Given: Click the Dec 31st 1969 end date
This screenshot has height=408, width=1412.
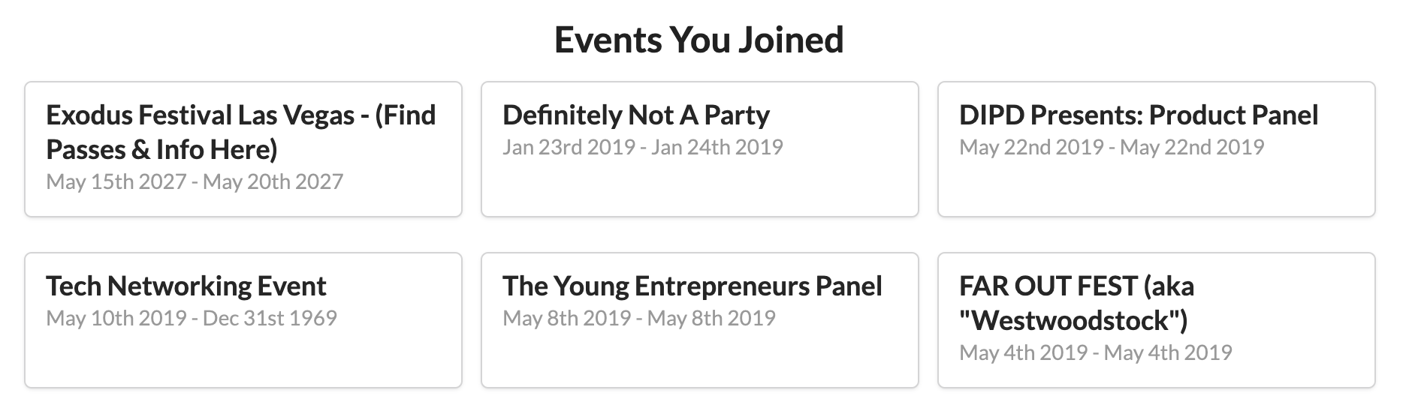Looking at the screenshot, I should click(x=270, y=319).
